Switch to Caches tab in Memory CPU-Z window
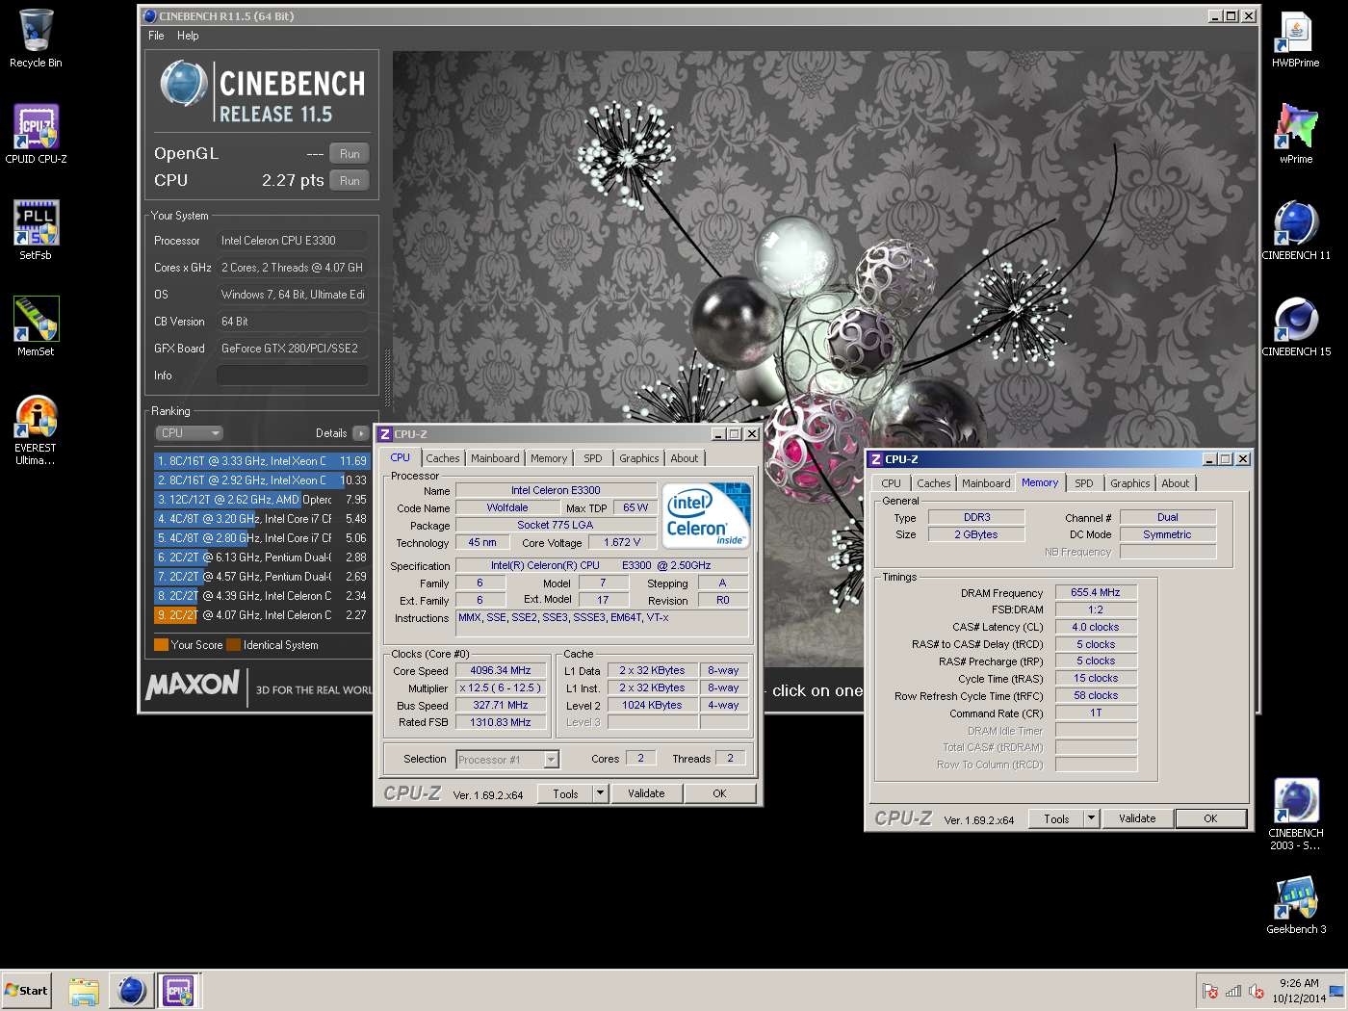1348x1011 pixels. click(x=934, y=483)
